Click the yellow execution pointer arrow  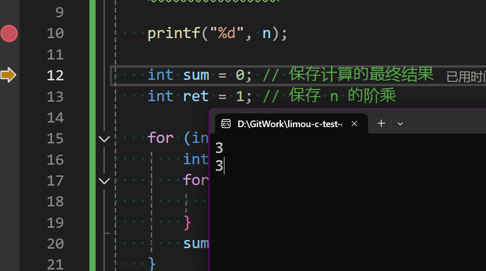(8, 75)
